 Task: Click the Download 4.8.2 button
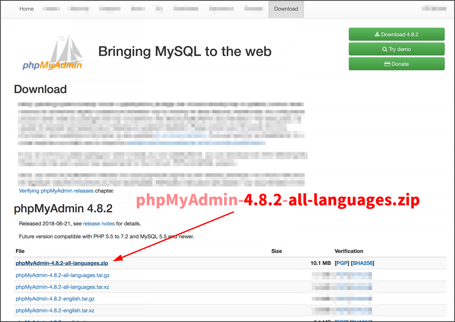pyautogui.click(x=397, y=34)
